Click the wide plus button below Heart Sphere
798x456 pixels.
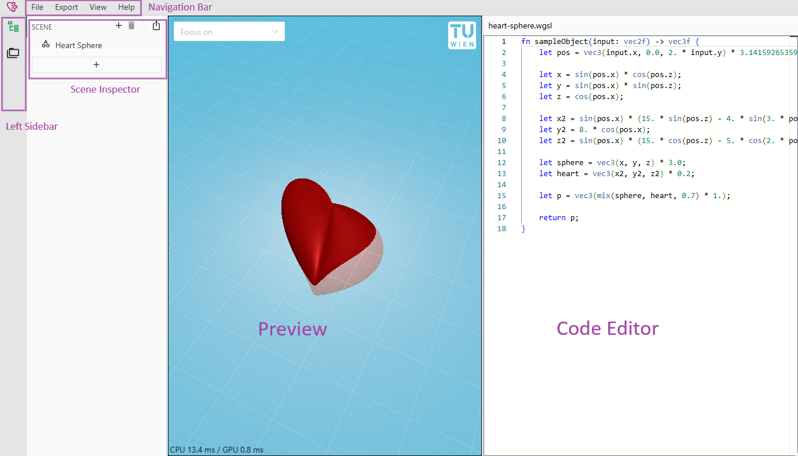[97, 65]
